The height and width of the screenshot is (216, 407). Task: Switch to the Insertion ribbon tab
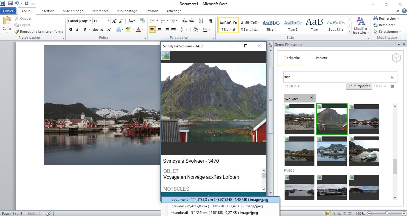click(x=47, y=11)
